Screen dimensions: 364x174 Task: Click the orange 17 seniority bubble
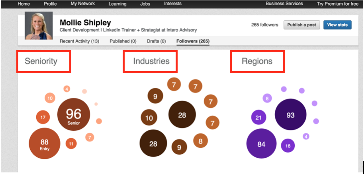click(43, 117)
